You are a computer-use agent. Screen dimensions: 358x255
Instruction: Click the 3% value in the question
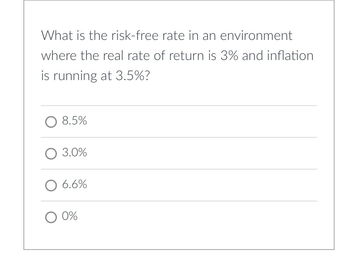pyautogui.click(x=229, y=56)
